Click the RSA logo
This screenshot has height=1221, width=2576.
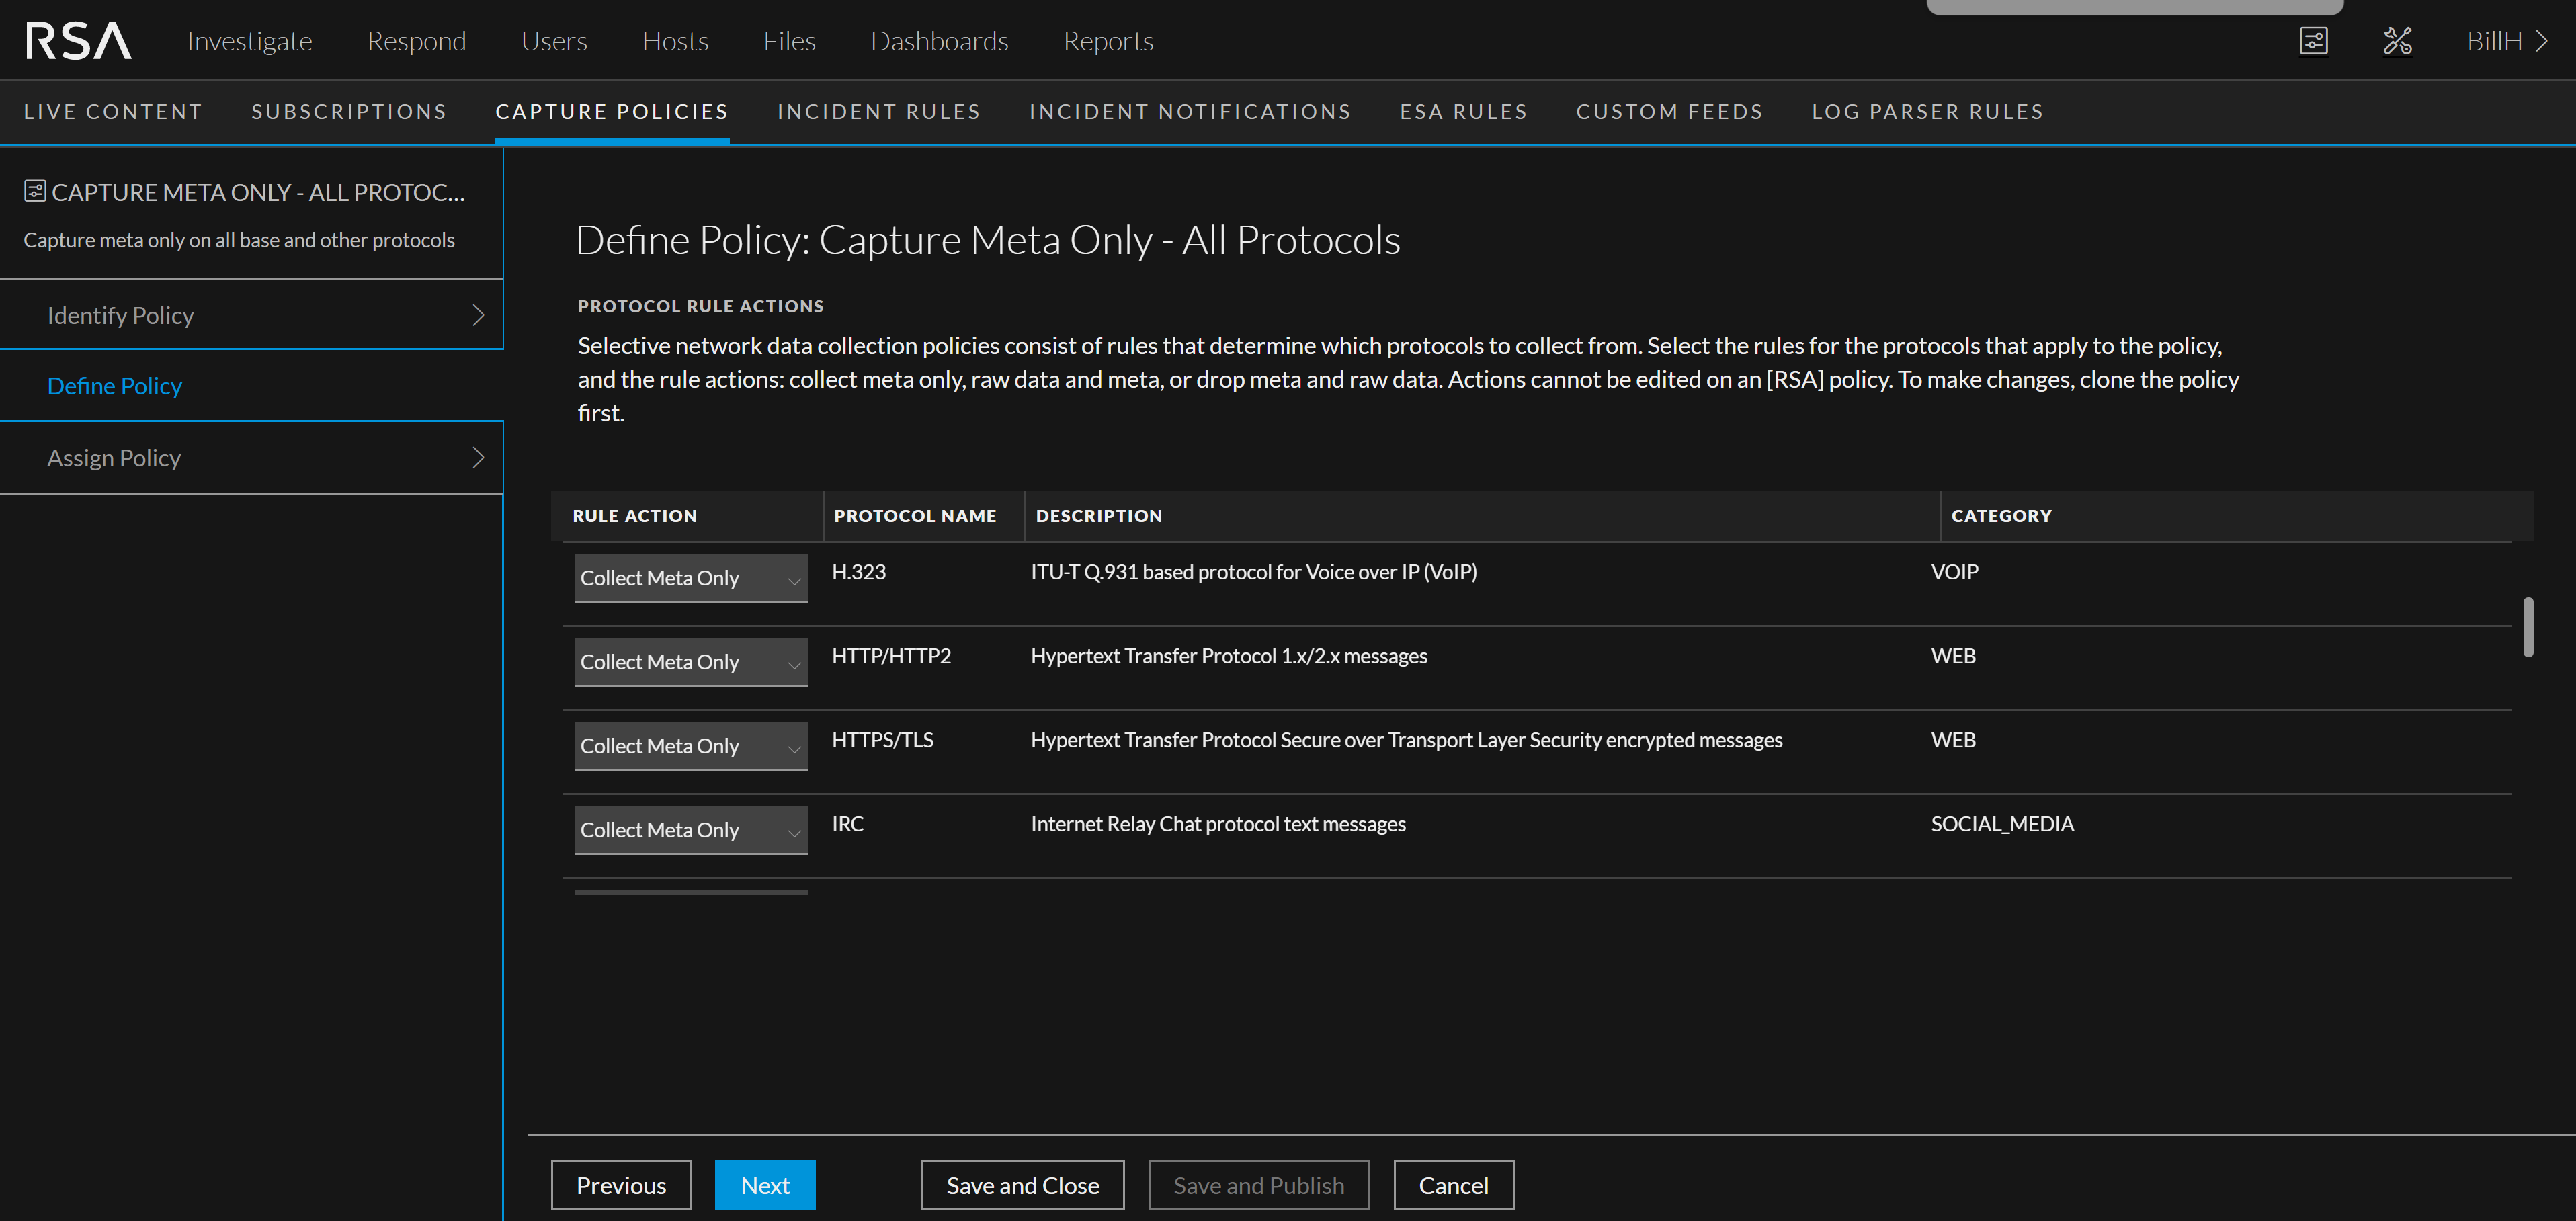78,41
